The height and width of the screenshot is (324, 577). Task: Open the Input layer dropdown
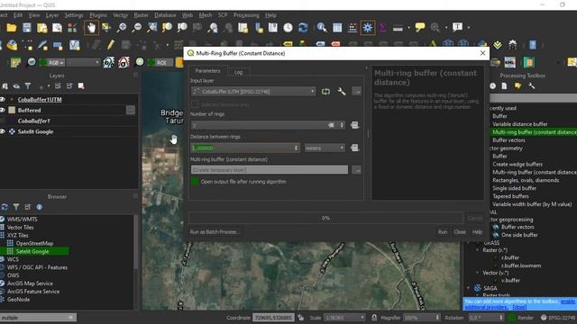click(x=253, y=92)
